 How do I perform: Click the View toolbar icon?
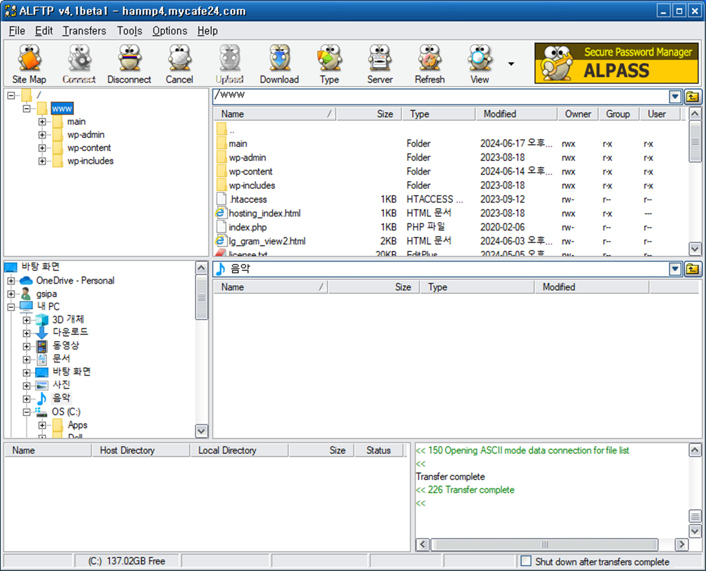point(478,63)
